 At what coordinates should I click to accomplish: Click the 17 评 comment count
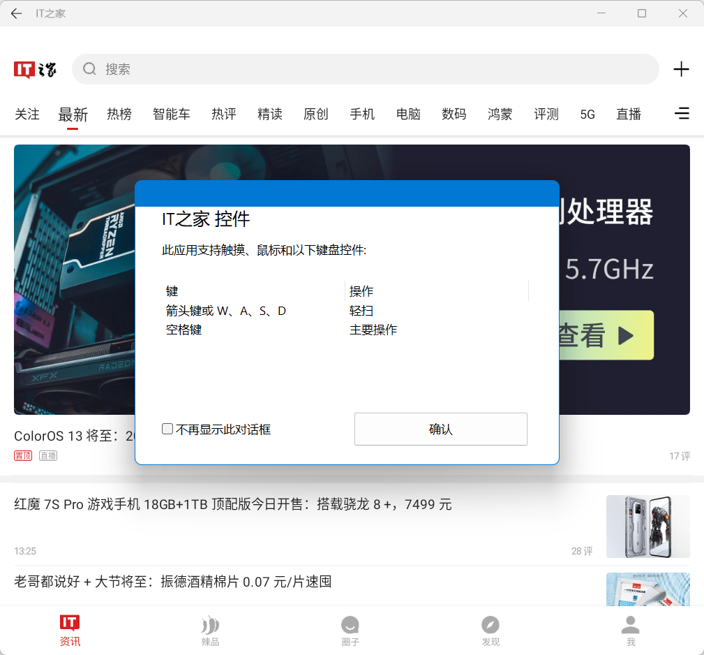coord(680,457)
